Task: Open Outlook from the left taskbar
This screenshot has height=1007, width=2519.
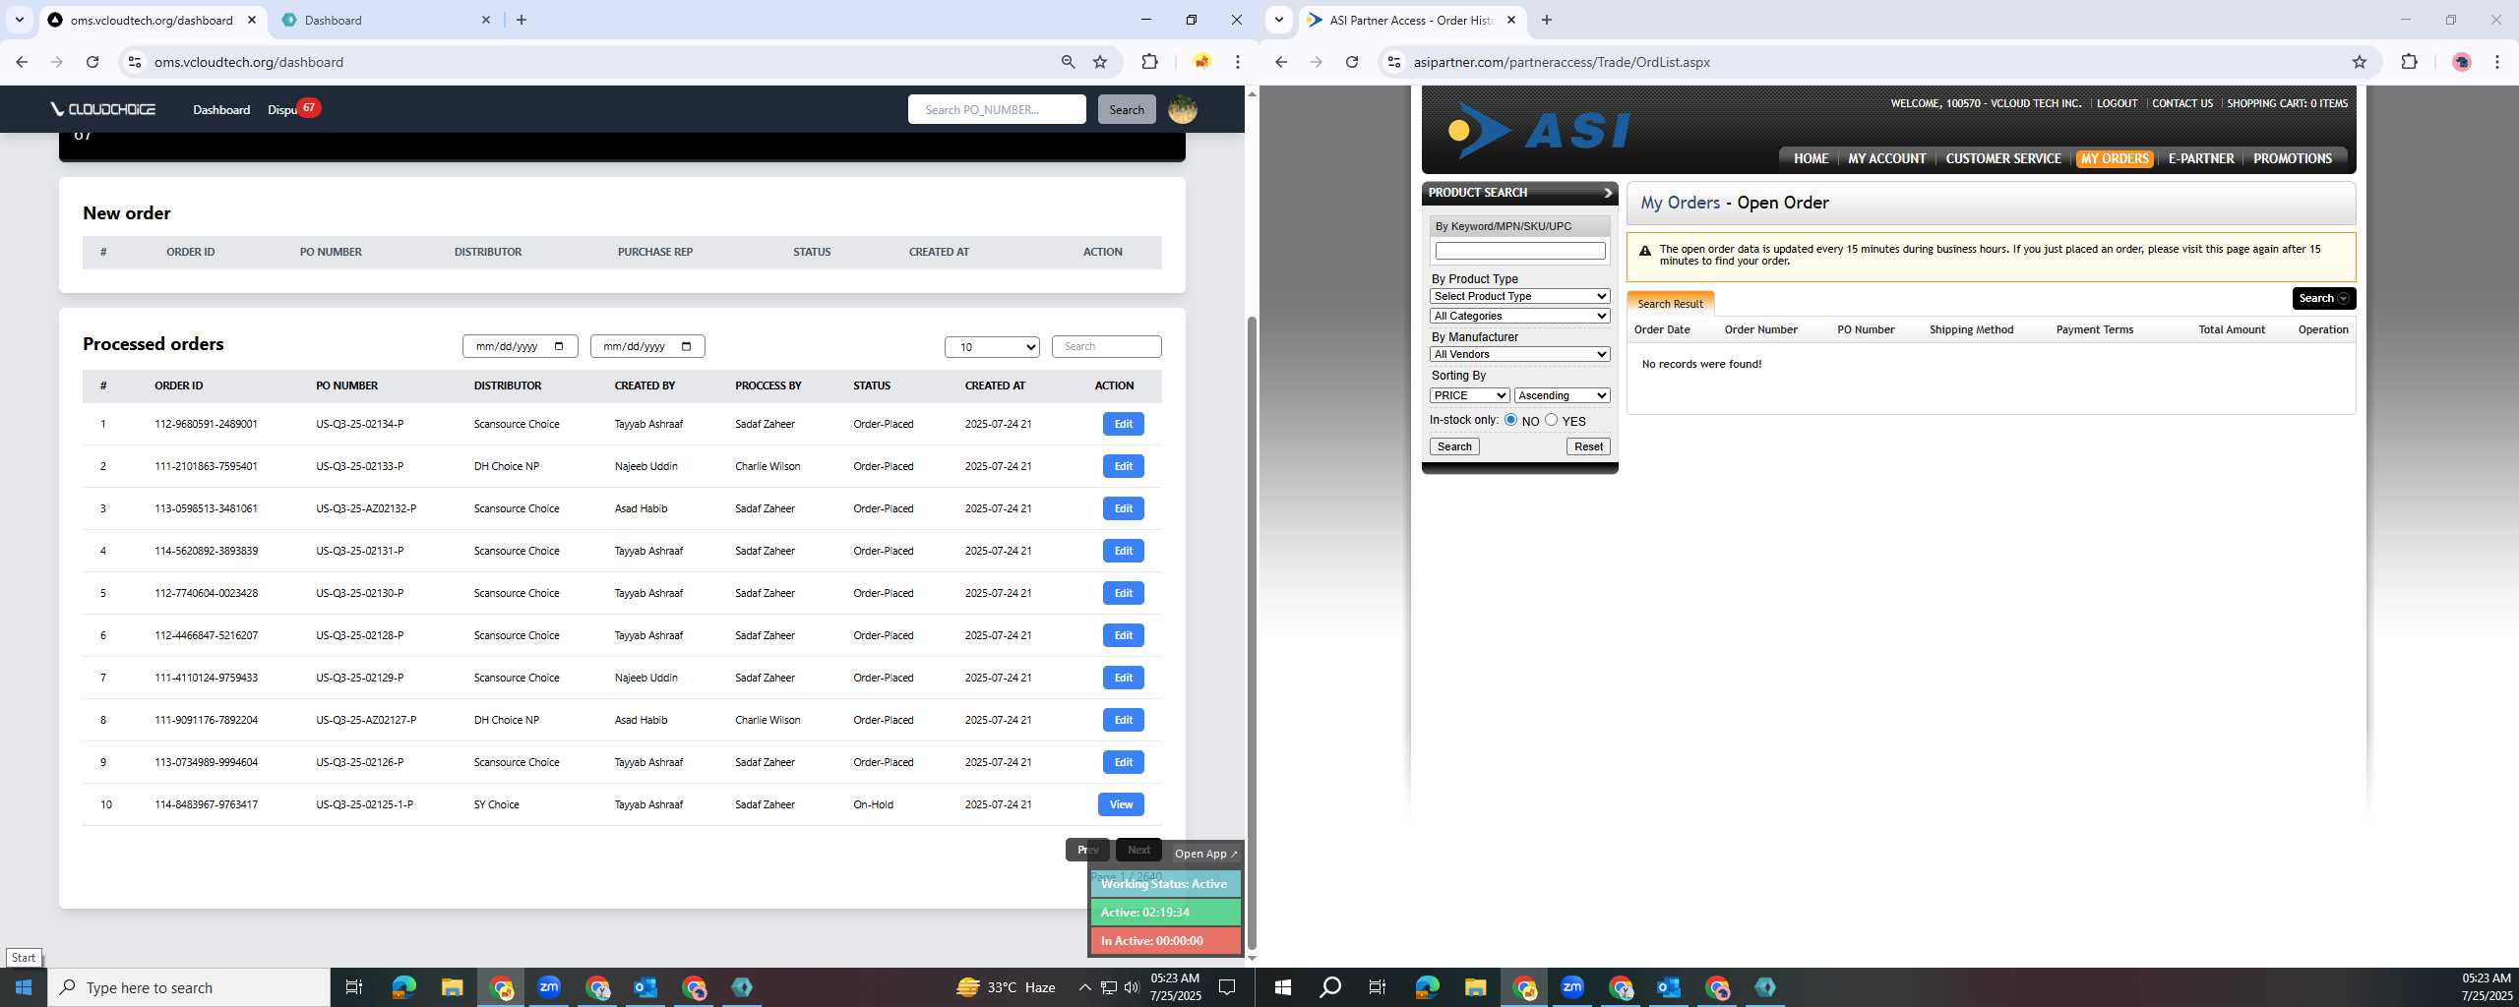Action: pyautogui.click(x=645, y=987)
